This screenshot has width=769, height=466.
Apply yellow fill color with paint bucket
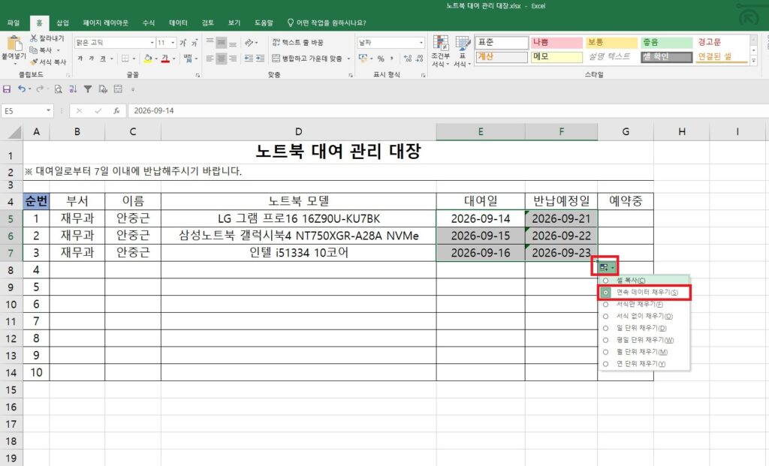pyautogui.click(x=148, y=59)
